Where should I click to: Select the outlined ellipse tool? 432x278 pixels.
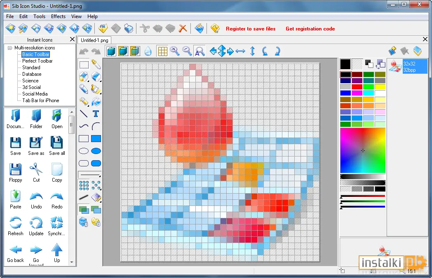(x=84, y=151)
